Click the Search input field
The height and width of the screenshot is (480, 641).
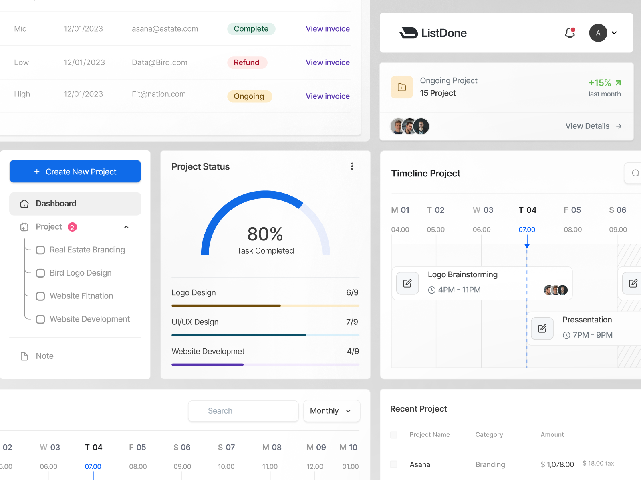pos(243,411)
